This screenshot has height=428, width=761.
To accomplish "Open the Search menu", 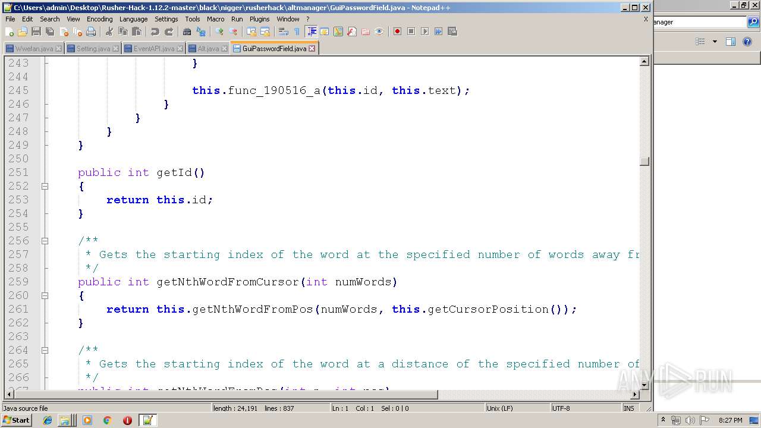I will point(50,19).
